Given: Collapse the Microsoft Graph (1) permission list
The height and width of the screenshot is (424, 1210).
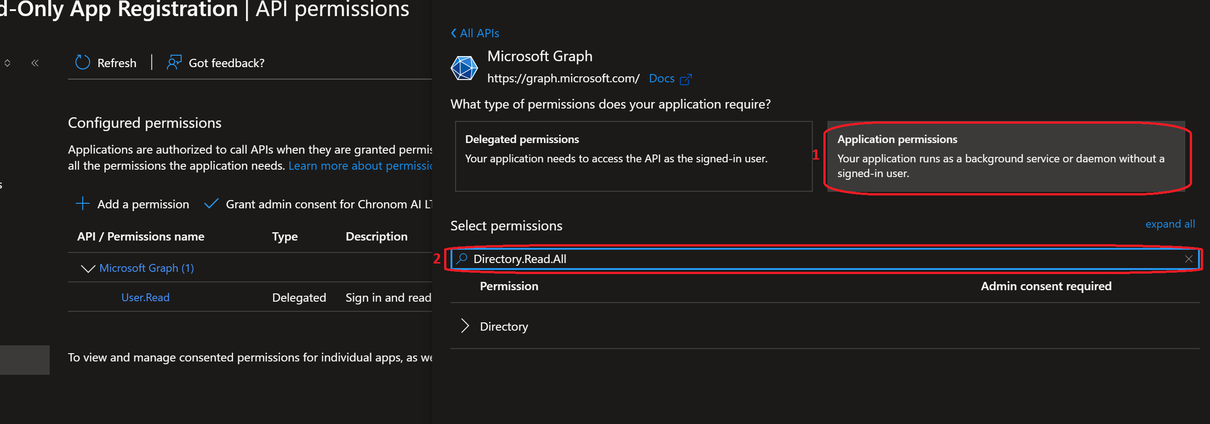Looking at the screenshot, I should pos(87,268).
